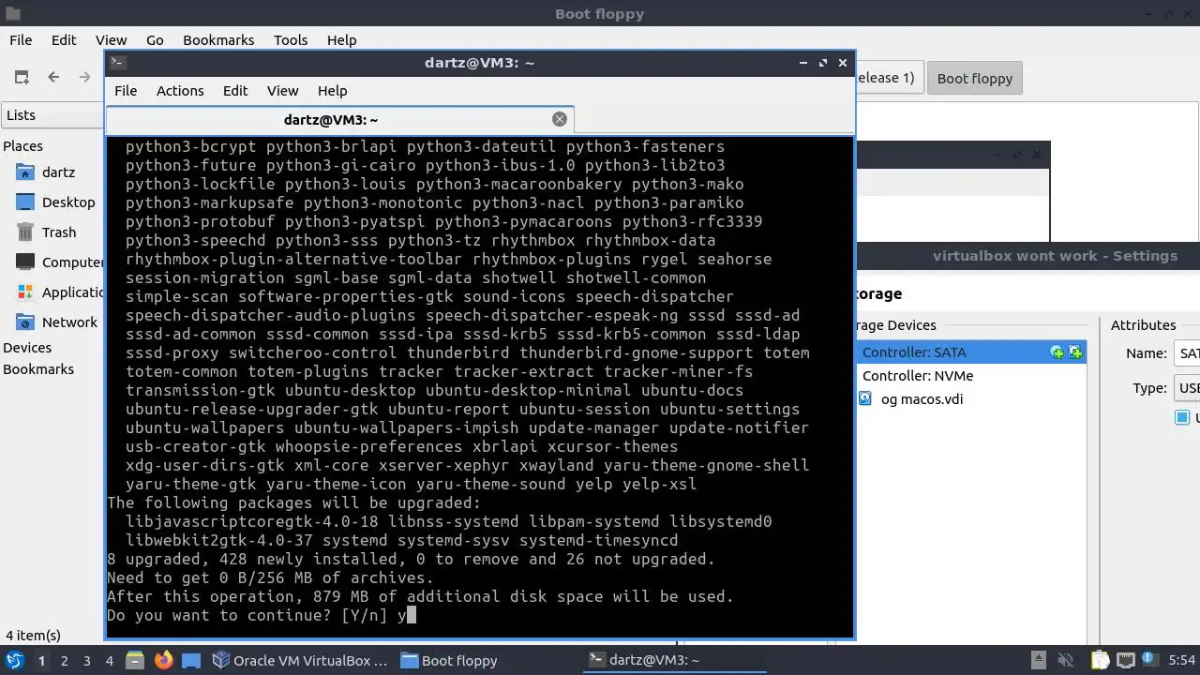Open the file manager's File menu
The width and height of the screenshot is (1200, 675).
coord(21,40)
